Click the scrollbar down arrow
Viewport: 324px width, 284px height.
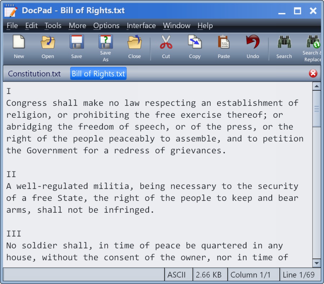[x=316, y=263]
